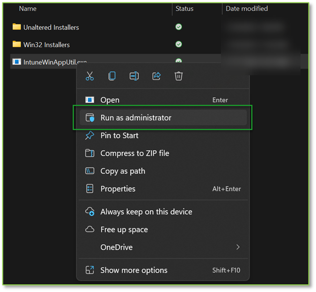Select the Win32 Installers folder
The width and height of the screenshot is (316, 292).
click(x=46, y=45)
